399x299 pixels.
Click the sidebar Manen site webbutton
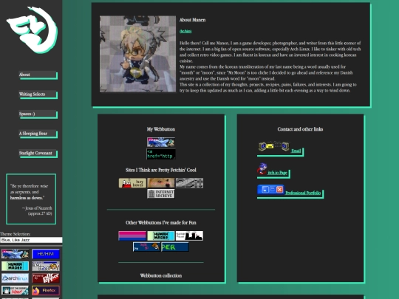pyautogui.click(x=15, y=254)
